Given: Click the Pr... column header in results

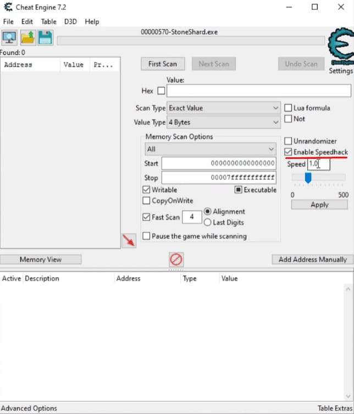Looking at the screenshot, I should (105, 65).
